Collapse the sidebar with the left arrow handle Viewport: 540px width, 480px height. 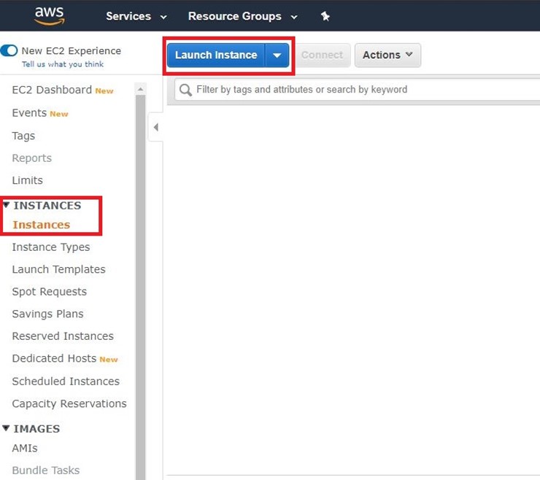click(x=156, y=127)
